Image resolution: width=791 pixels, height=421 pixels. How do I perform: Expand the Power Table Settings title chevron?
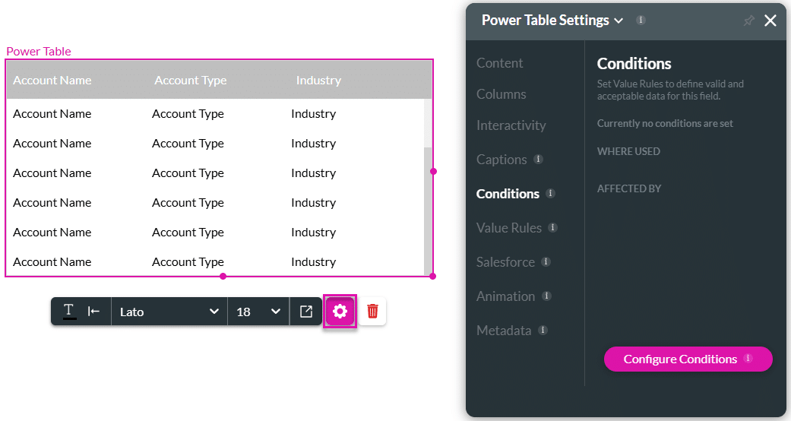(619, 21)
